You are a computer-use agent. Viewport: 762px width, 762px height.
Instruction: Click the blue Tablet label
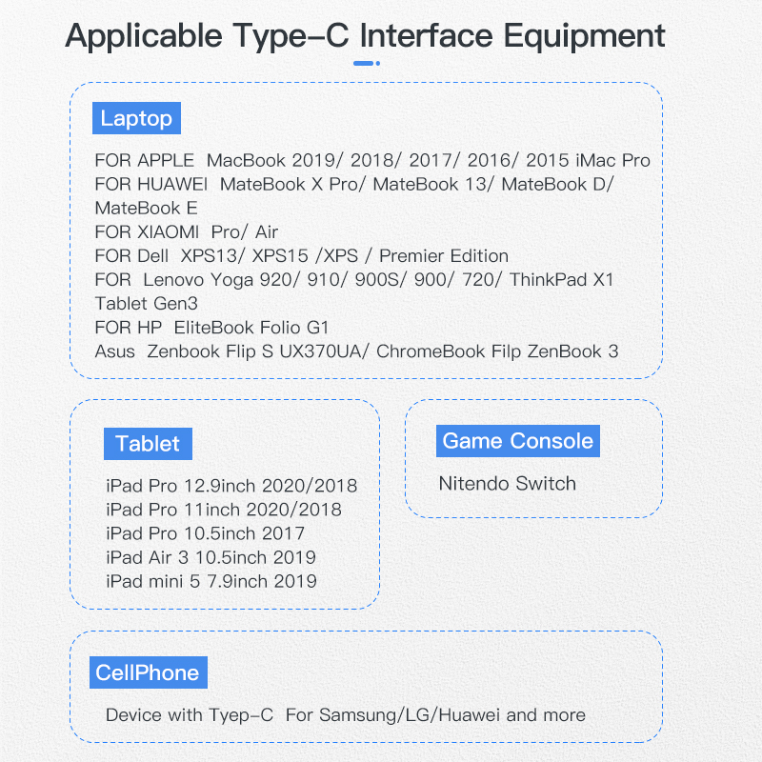pyautogui.click(x=148, y=443)
